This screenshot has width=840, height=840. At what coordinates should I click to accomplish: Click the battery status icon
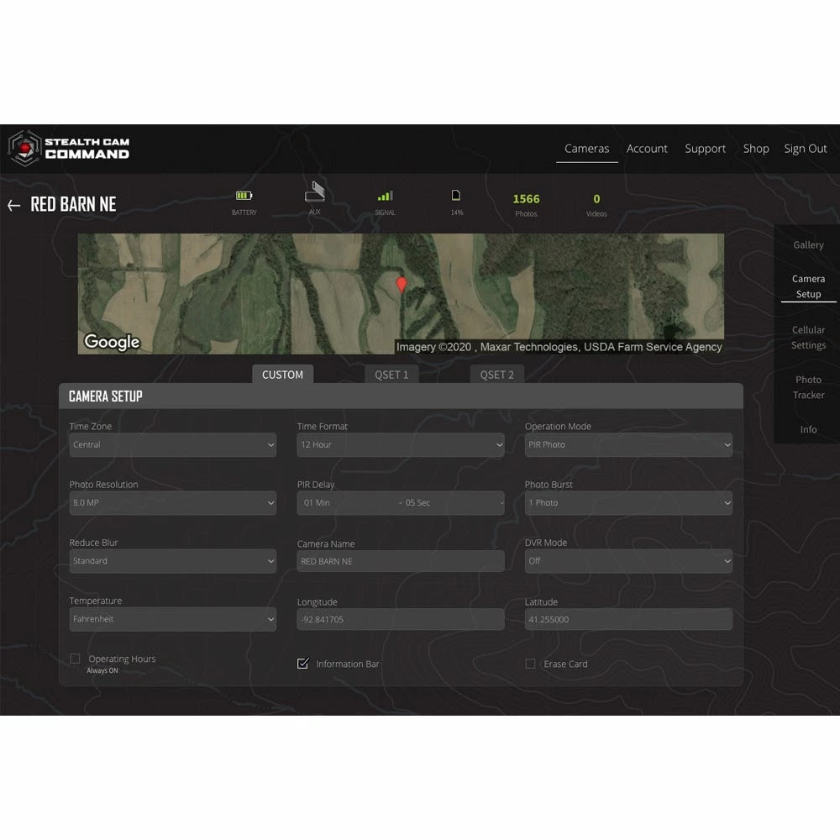(x=244, y=196)
